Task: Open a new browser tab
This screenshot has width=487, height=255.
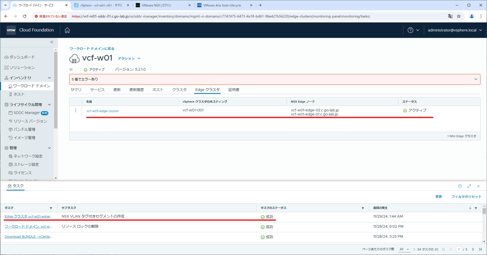Action: point(260,5)
